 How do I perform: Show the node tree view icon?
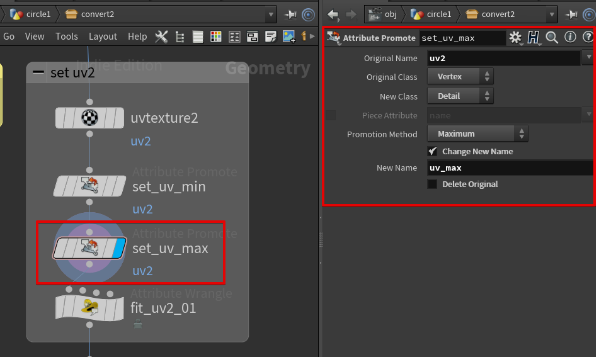point(180,37)
